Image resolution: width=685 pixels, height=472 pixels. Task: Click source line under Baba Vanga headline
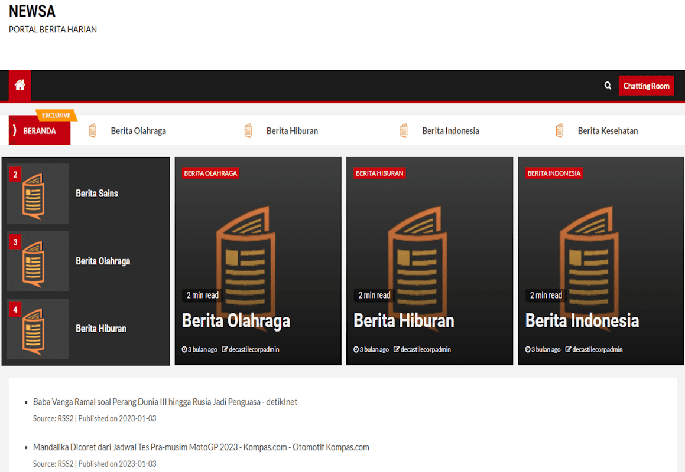95,418
